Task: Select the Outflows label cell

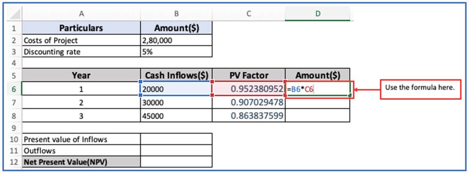Action: pos(81,150)
